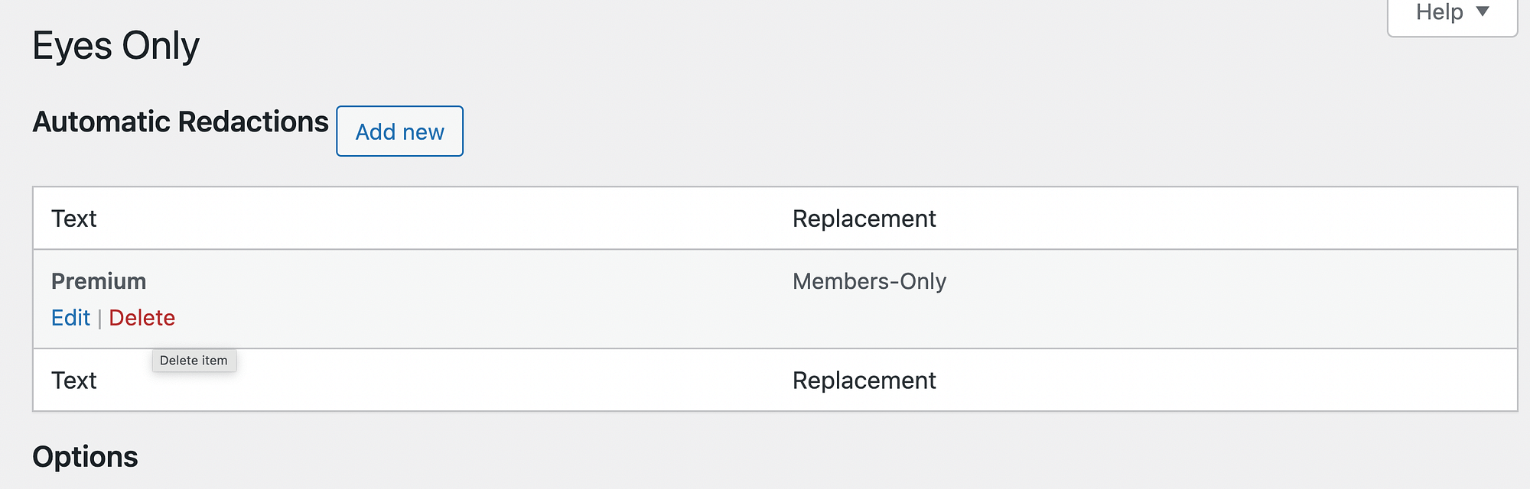Viewport: 1530px width, 489px height.
Task: Select the bottom Text footer header
Action: [74, 380]
